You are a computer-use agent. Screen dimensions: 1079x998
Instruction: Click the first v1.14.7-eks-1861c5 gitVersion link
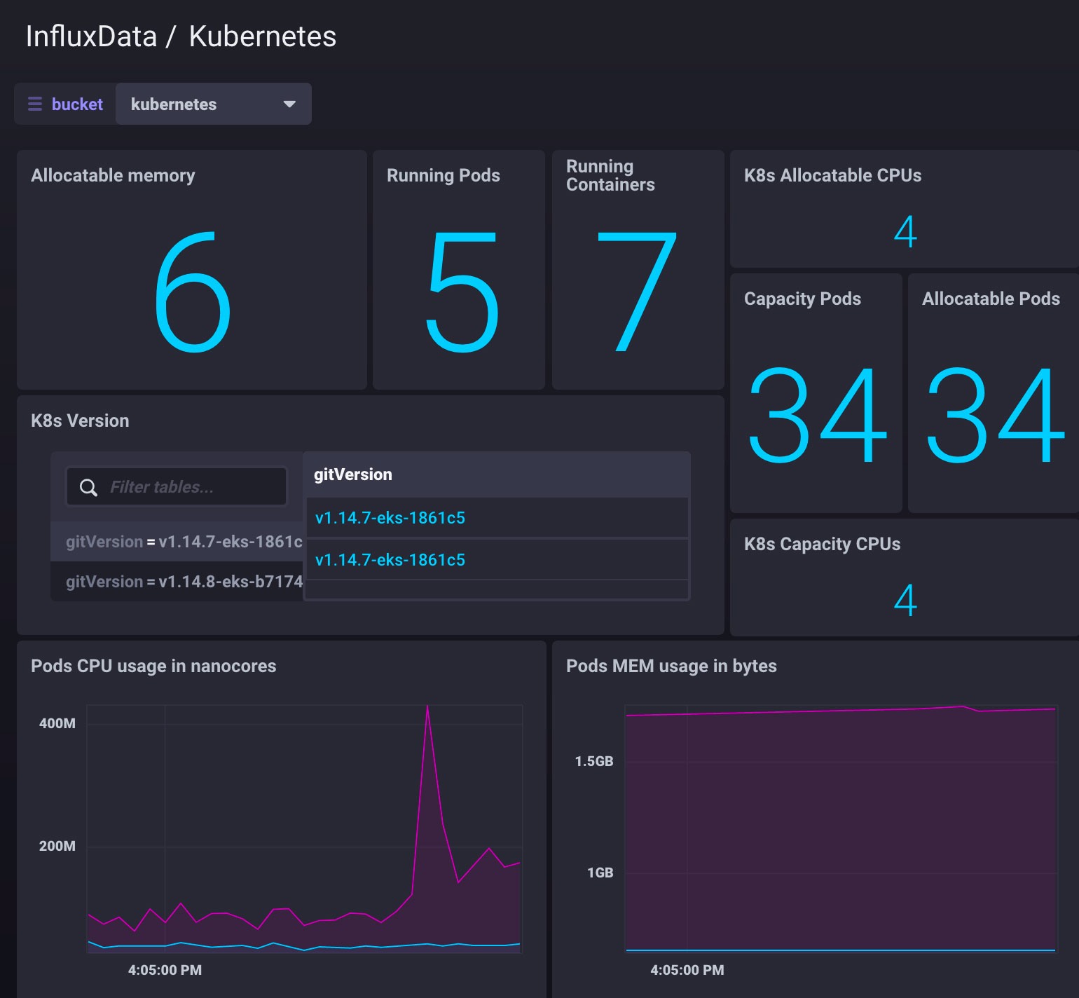pyautogui.click(x=390, y=517)
